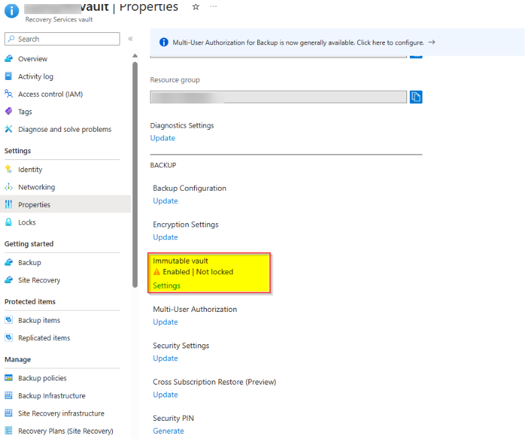Viewport: 530px width, 439px height.
Task: Select Diagnose and solve problems
Action: pyautogui.click(x=64, y=129)
